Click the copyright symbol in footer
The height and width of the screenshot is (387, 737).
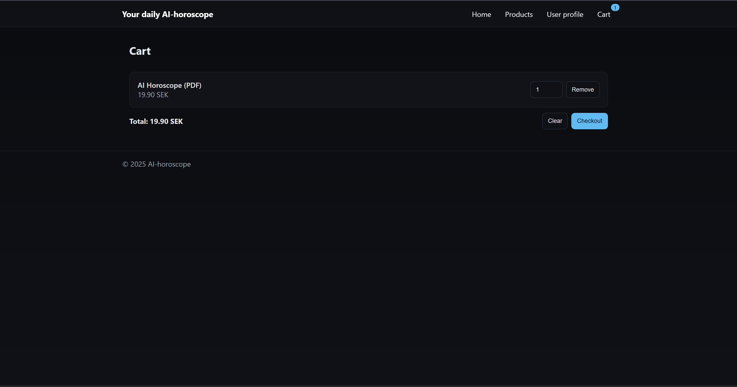coord(125,164)
